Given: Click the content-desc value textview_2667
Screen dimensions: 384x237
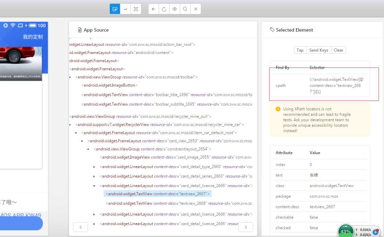Looking at the screenshot, I should pos(322,207).
